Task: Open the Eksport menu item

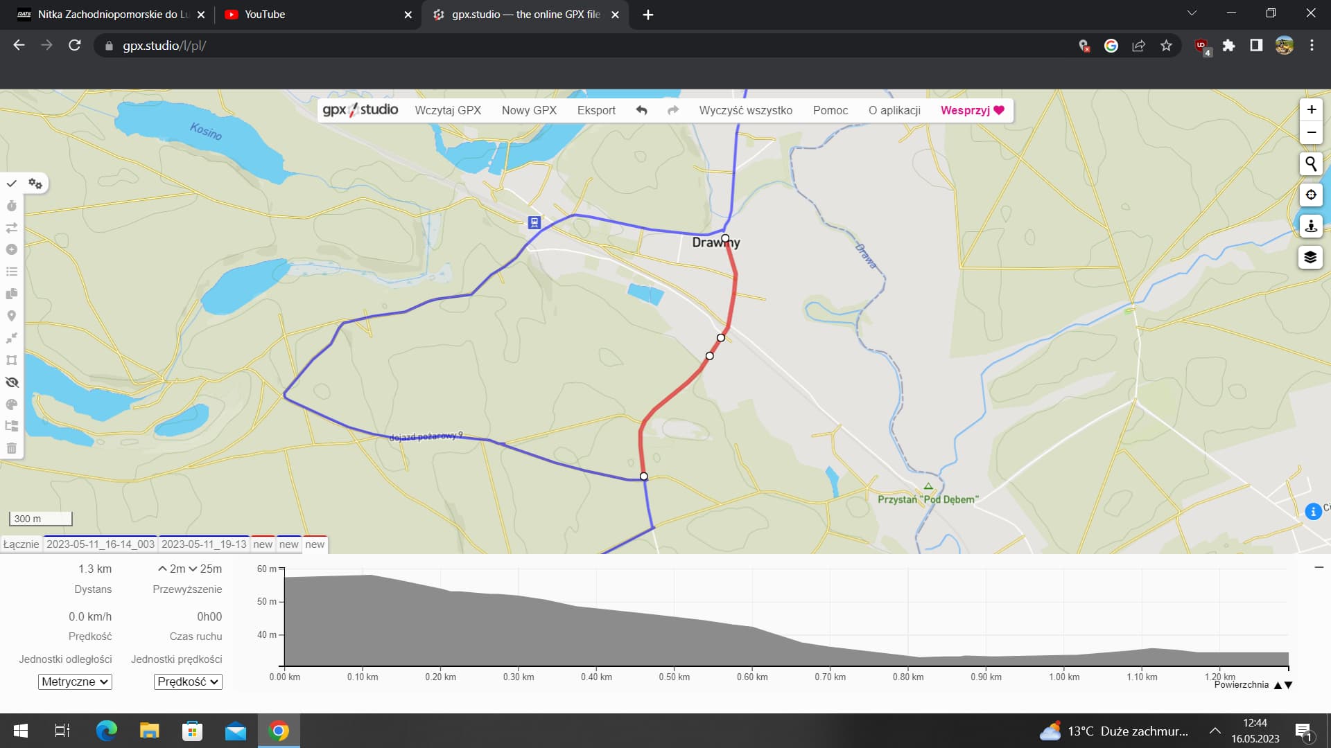Action: pos(596,110)
